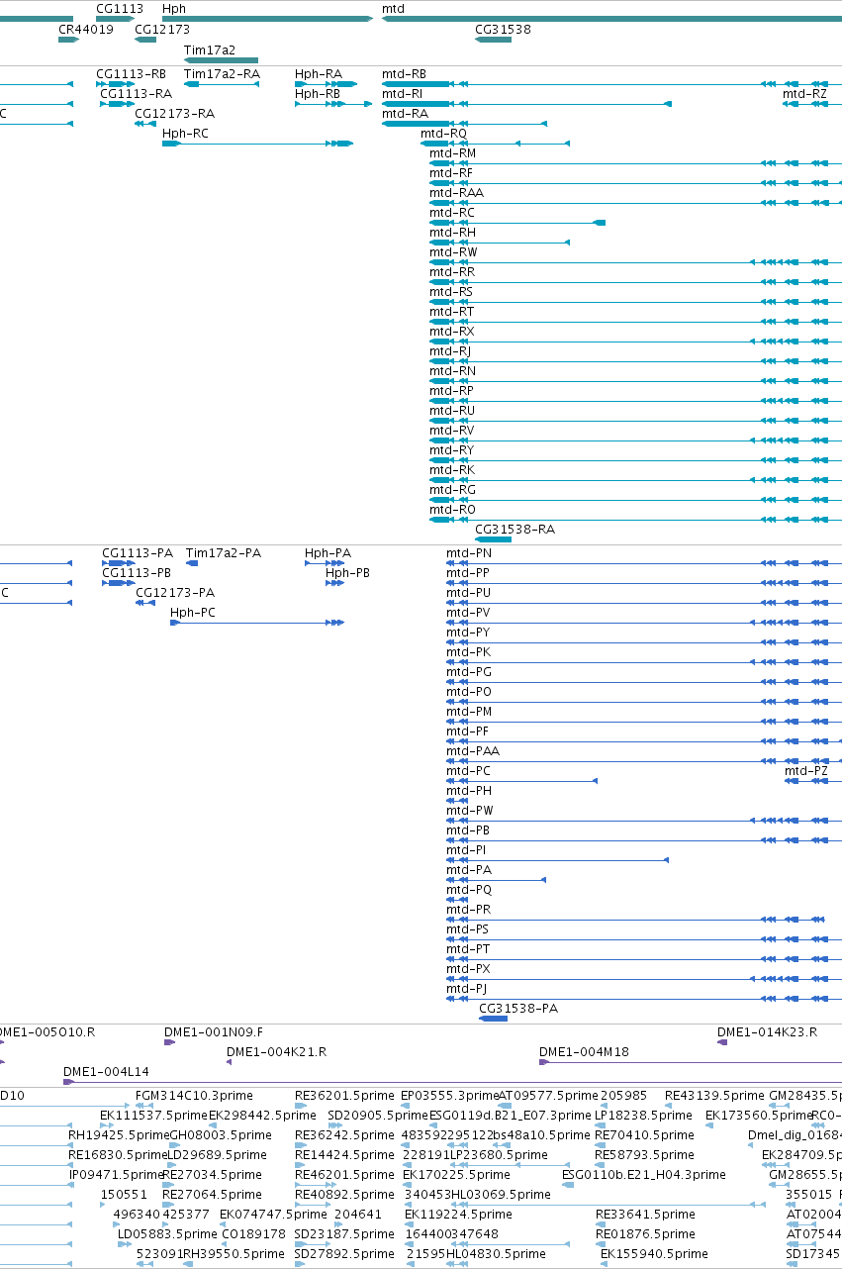Select the RE43139.5prime EST label
Viewport: 842px width, 1269px height.
click(x=714, y=1096)
